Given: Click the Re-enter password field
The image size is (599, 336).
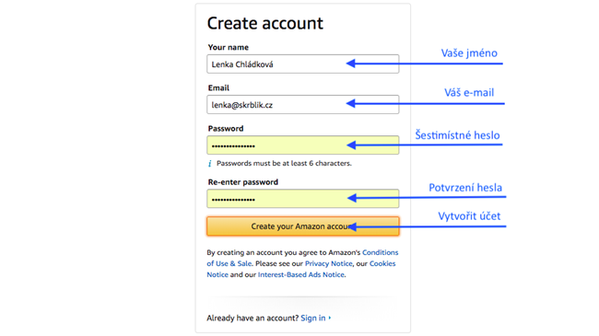Looking at the screenshot, I should point(303,199).
